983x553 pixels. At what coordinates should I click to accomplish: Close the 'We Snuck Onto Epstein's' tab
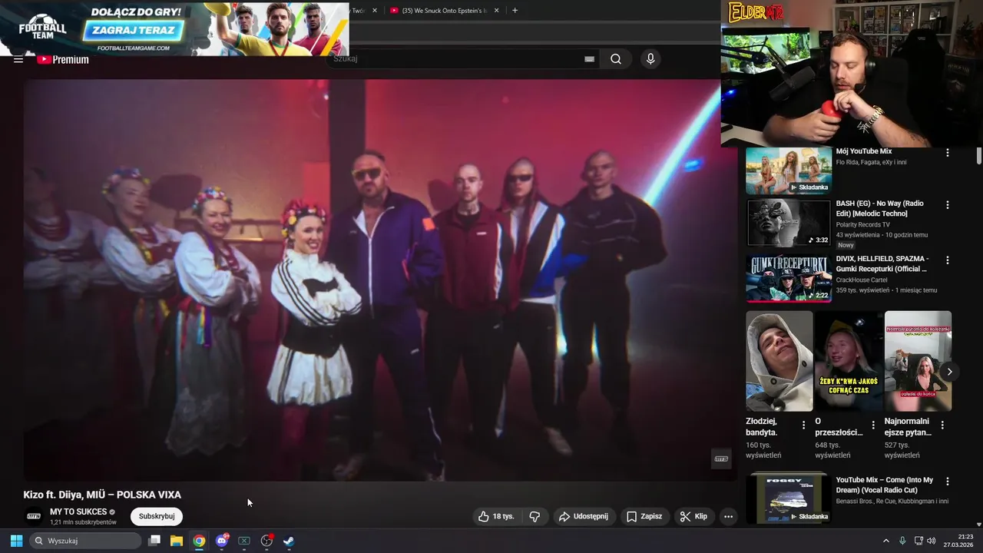tap(496, 11)
